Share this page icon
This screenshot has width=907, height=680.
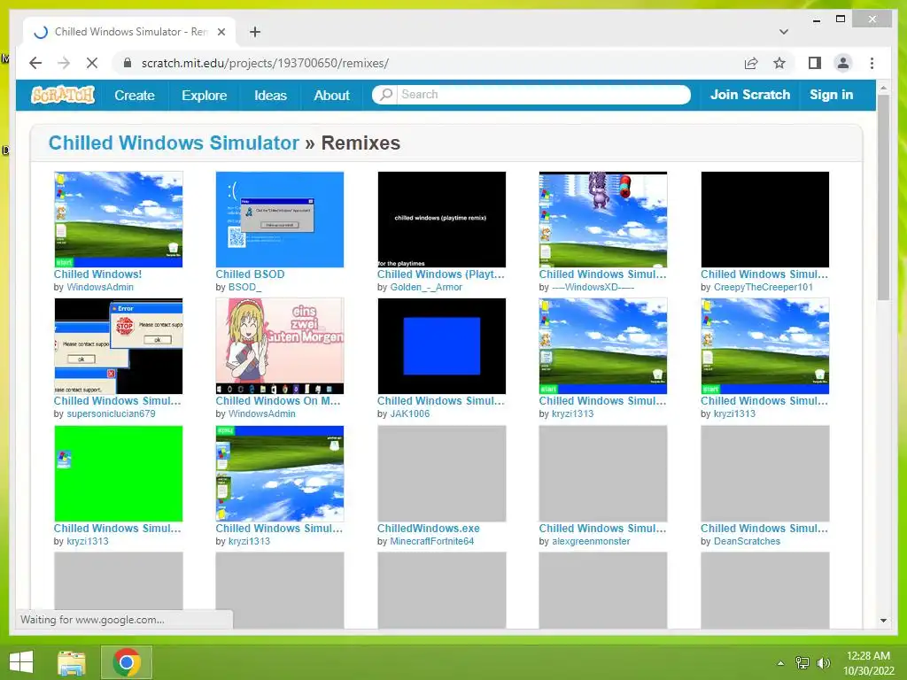(751, 63)
